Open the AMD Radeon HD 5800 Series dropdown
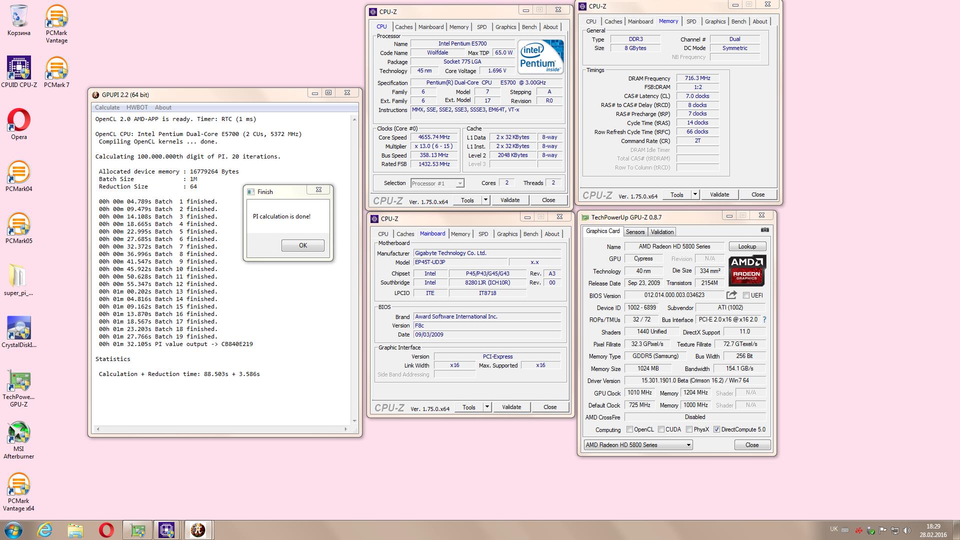This screenshot has width=960, height=540. pos(638,445)
